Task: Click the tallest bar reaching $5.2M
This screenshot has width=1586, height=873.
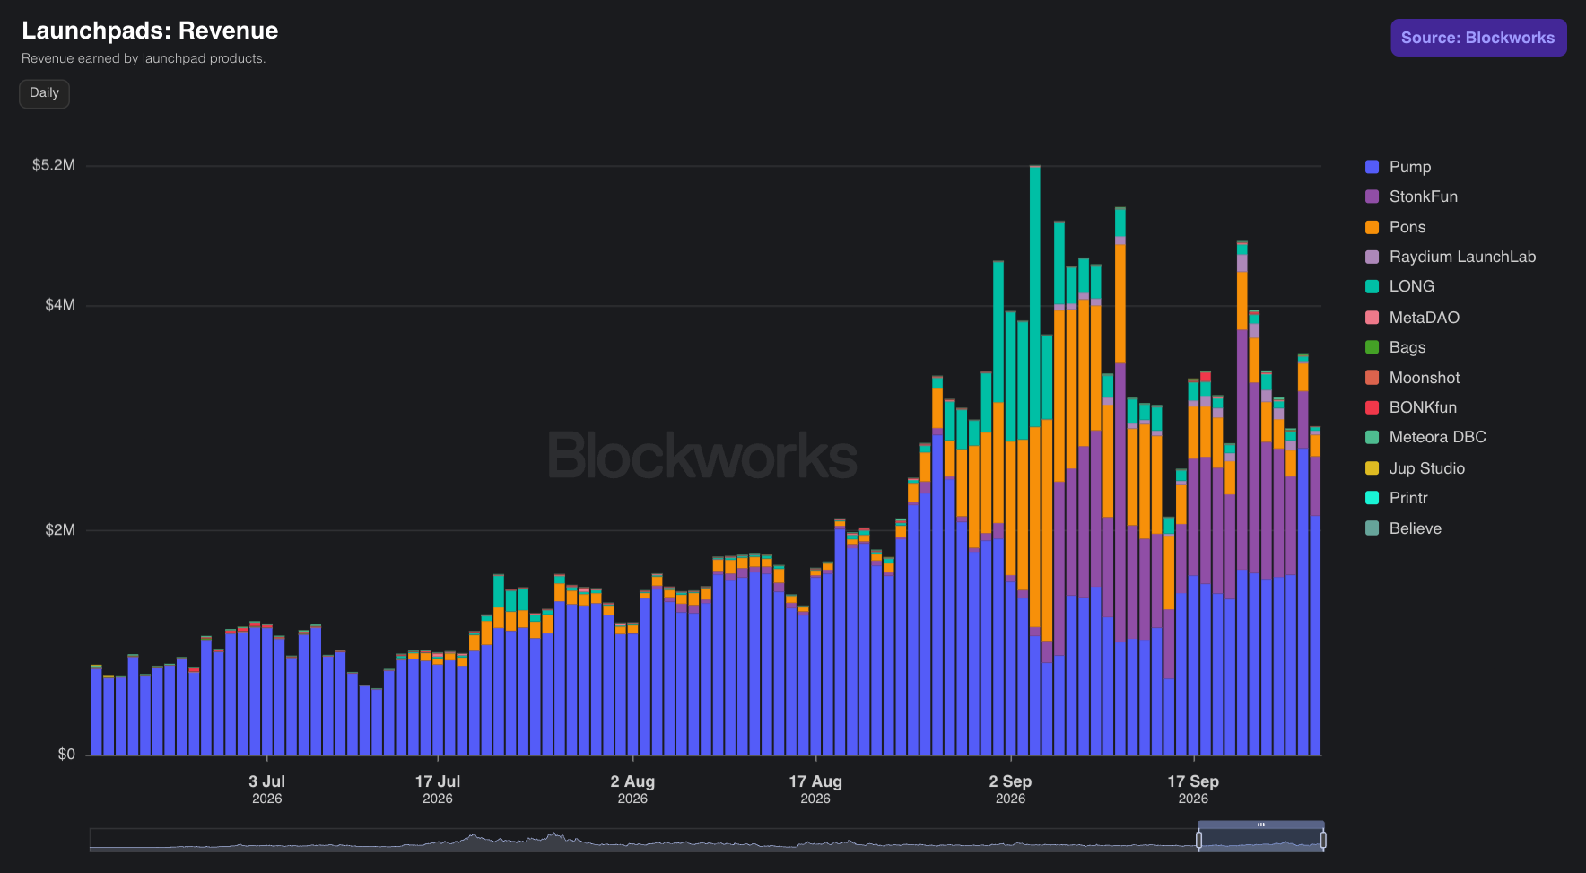Action: (1035, 460)
